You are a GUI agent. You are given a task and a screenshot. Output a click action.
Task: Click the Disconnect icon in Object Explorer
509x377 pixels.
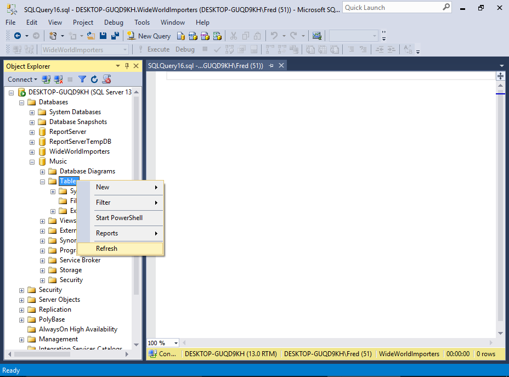pyautogui.click(x=58, y=80)
